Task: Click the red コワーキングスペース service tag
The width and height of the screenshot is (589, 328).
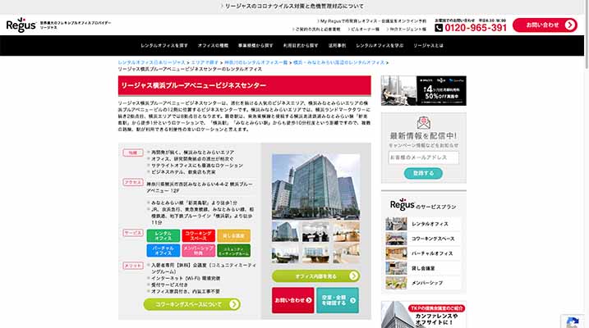Action: [198, 236]
